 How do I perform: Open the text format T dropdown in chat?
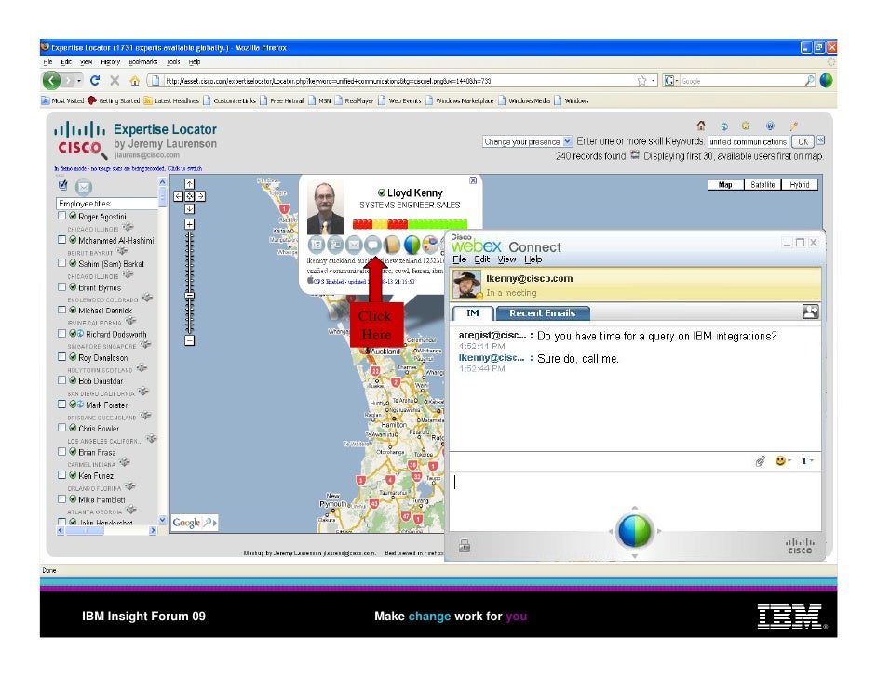pos(807,461)
